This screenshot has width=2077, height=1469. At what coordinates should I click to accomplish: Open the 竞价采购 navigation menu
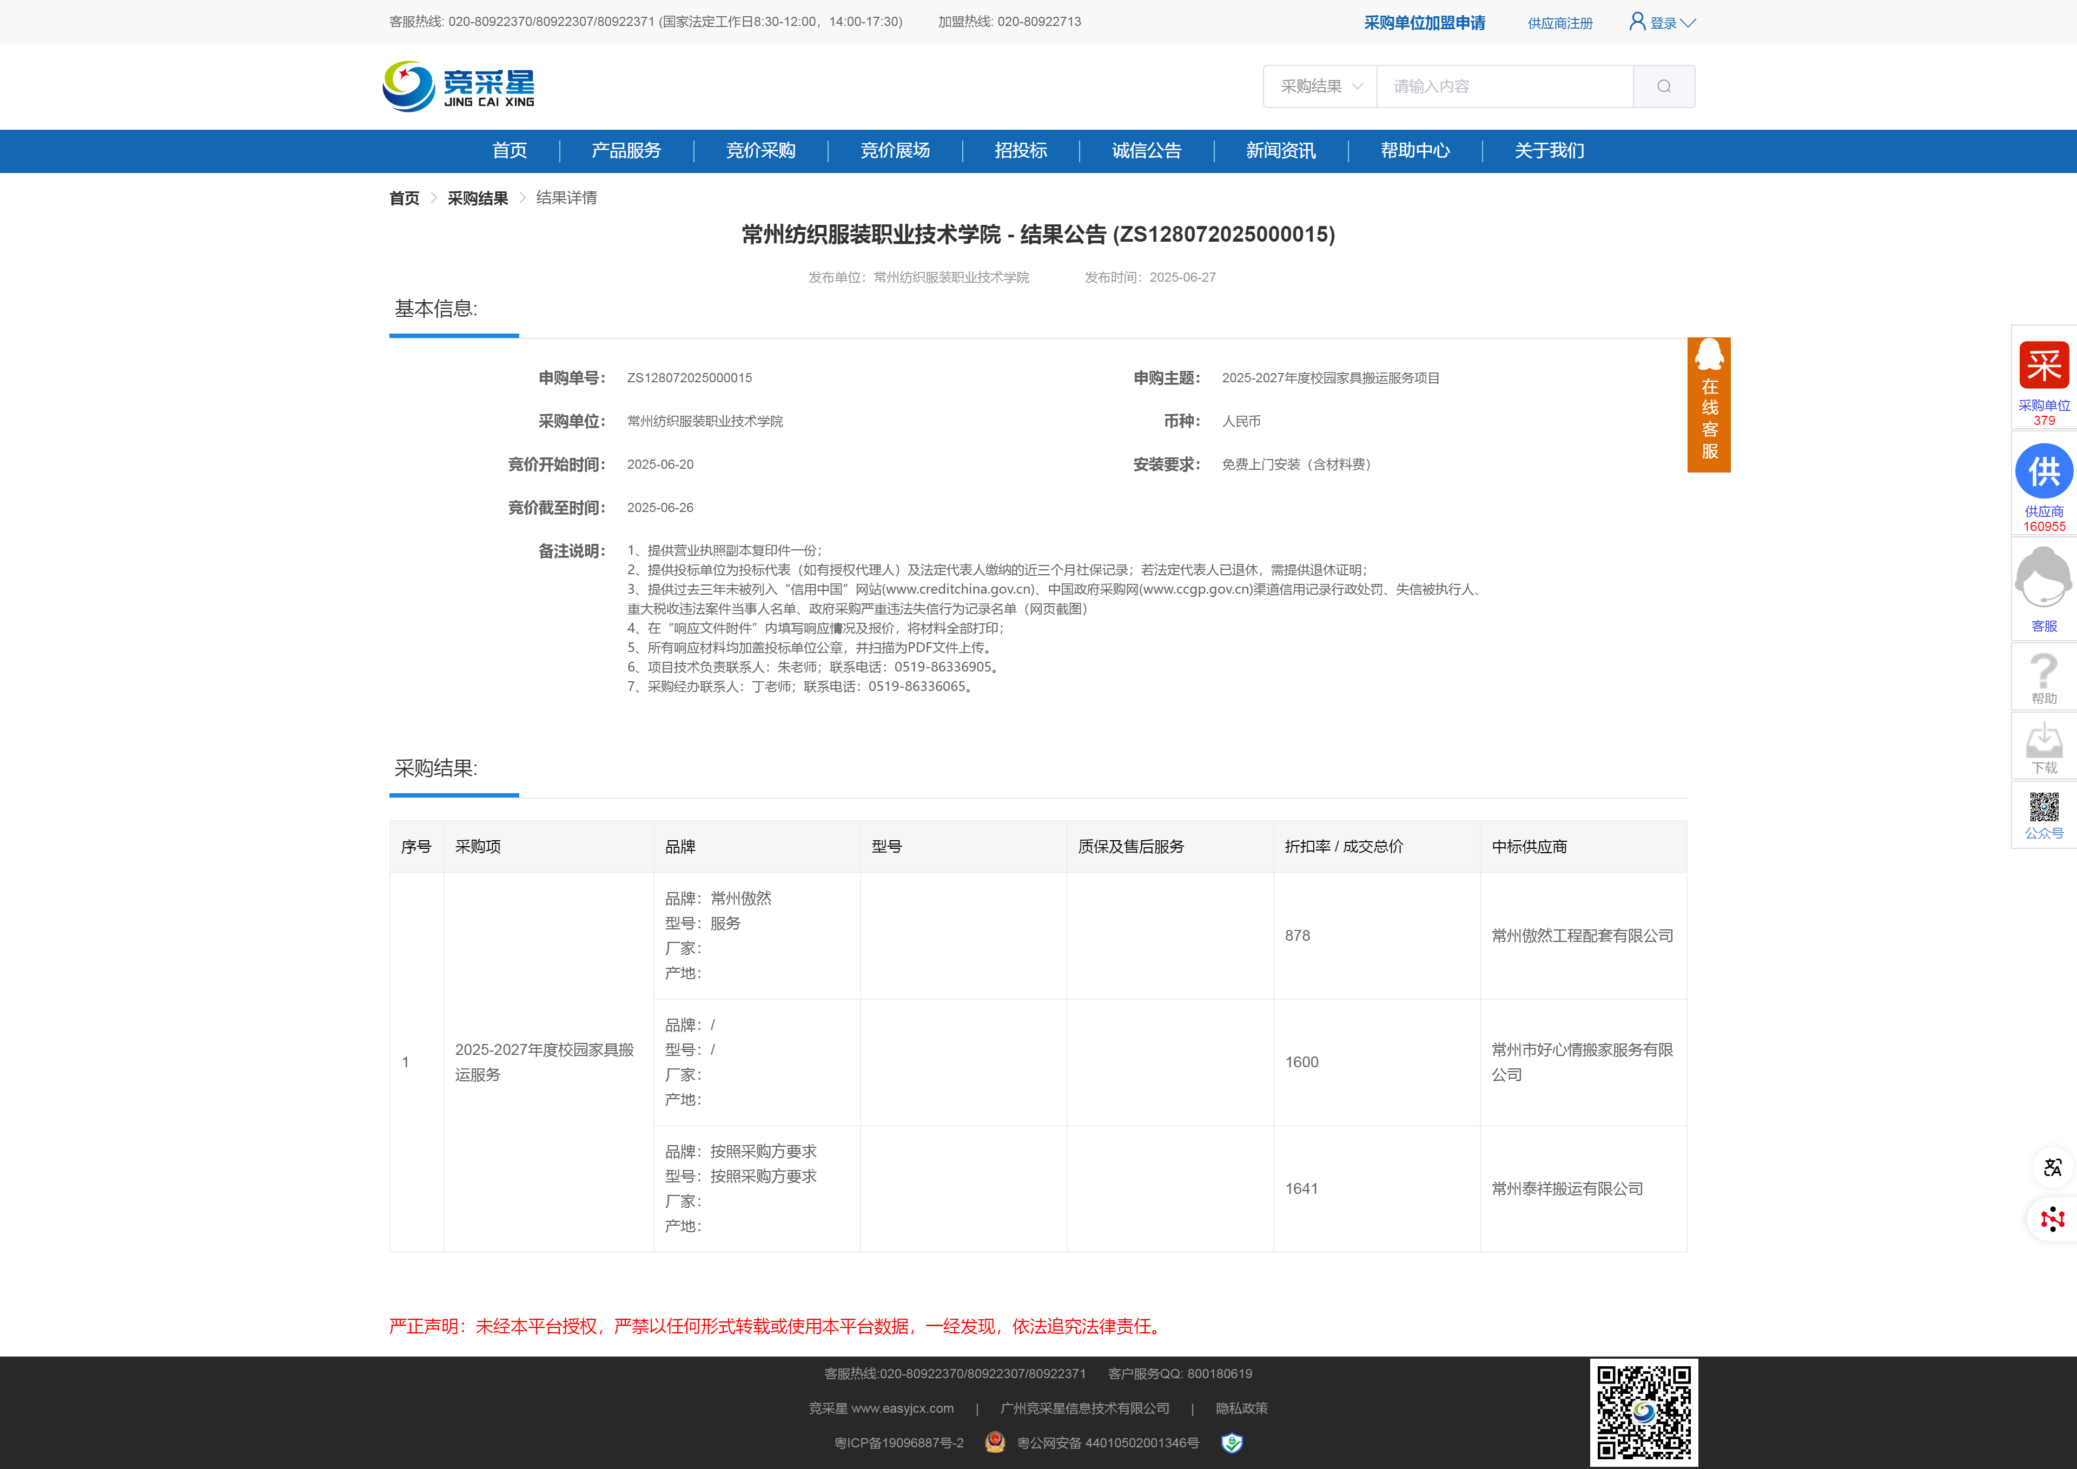point(760,150)
